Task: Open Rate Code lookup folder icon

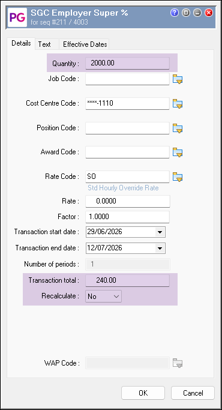Action: coord(178,177)
